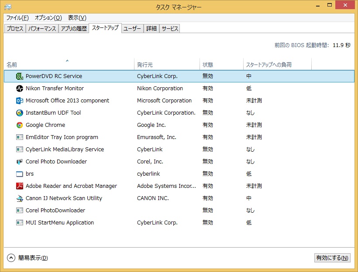The height and width of the screenshot is (272, 358).
Task: Select the Corel Photo Downloader entry name
Action: (56, 161)
